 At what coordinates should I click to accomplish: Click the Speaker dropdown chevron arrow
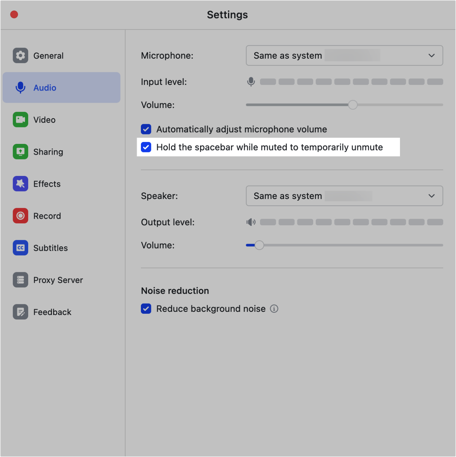click(x=431, y=196)
